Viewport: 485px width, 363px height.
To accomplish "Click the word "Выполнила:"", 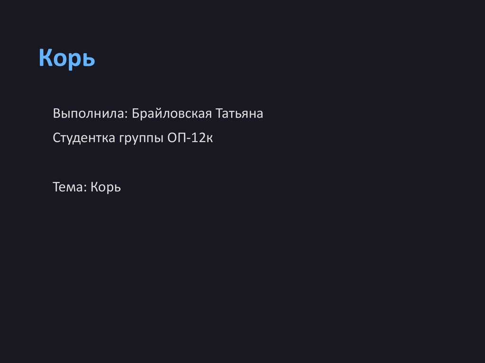I will click(90, 114).
